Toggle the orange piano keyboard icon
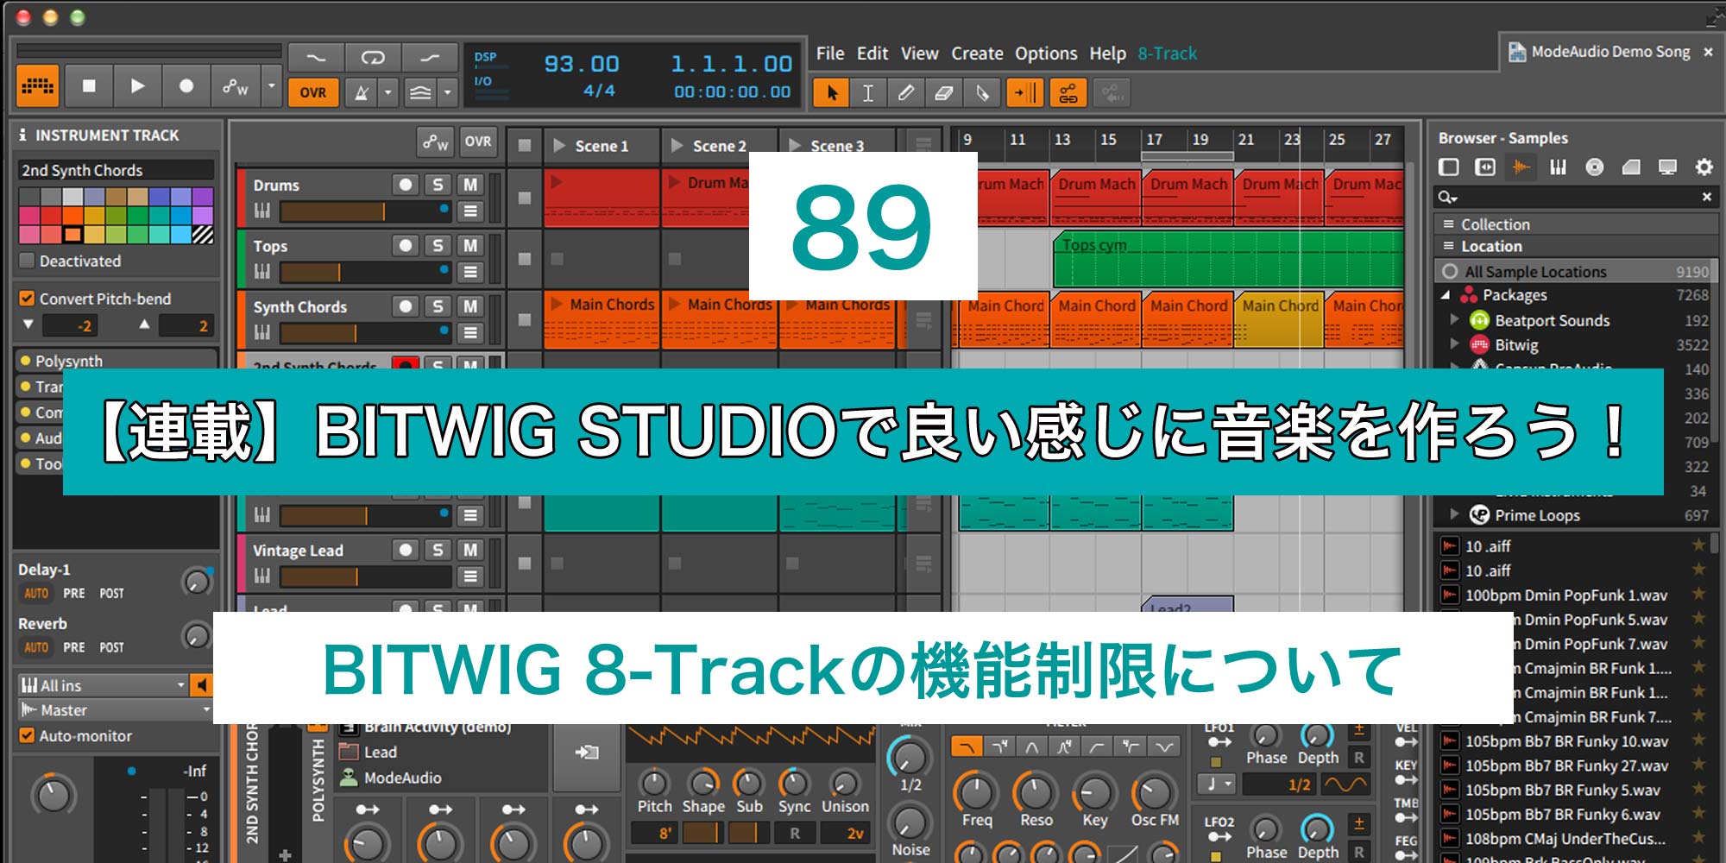This screenshot has width=1726, height=863. coord(37,85)
